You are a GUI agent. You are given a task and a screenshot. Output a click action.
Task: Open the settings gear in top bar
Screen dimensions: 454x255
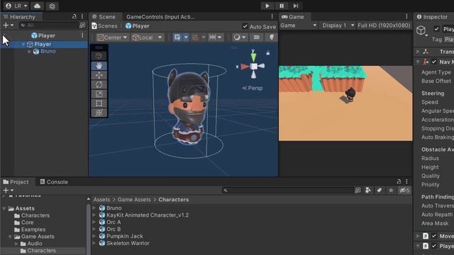(x=52, y=6)
